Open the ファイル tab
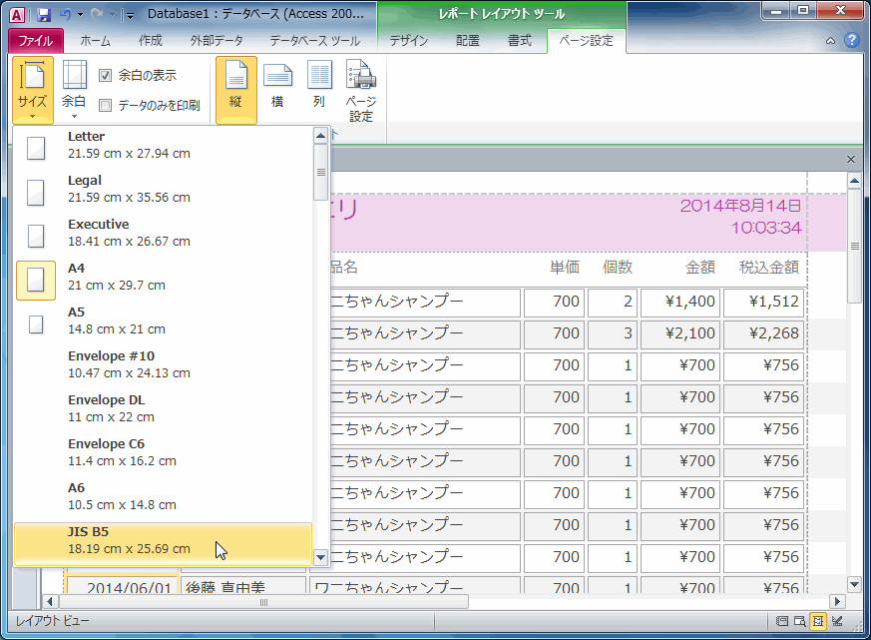Viewport: 871px width, 640px height. (36, 41)
